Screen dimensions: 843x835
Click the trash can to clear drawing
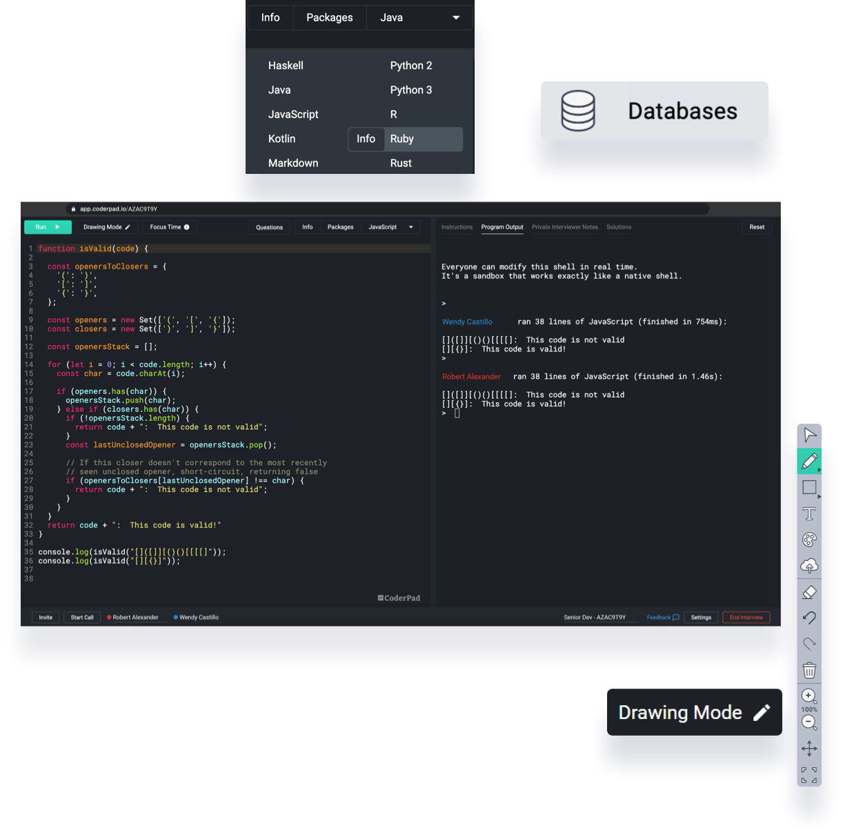click(809, 670)
